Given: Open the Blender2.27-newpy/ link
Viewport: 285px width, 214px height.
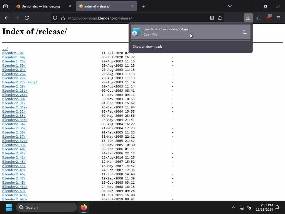Looking at the screenshot, I should point(20,82).
